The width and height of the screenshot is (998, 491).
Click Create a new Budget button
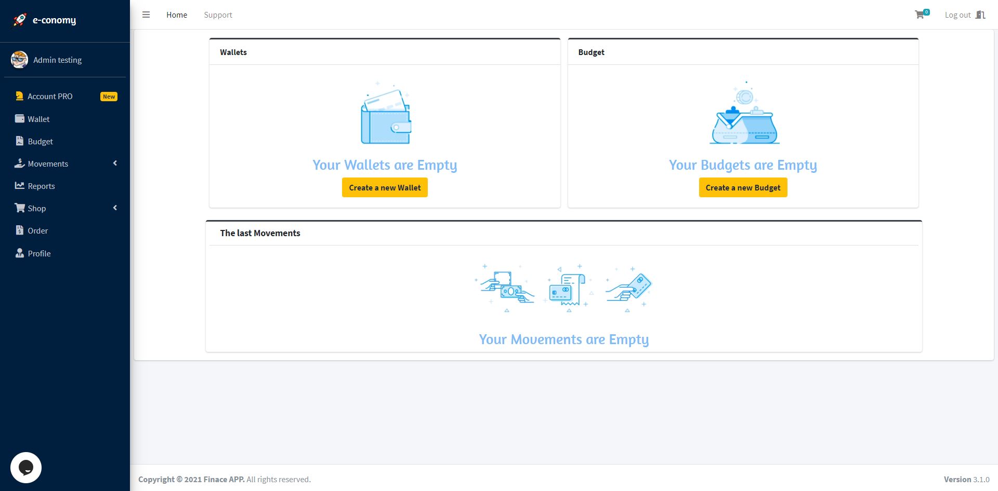743,187
